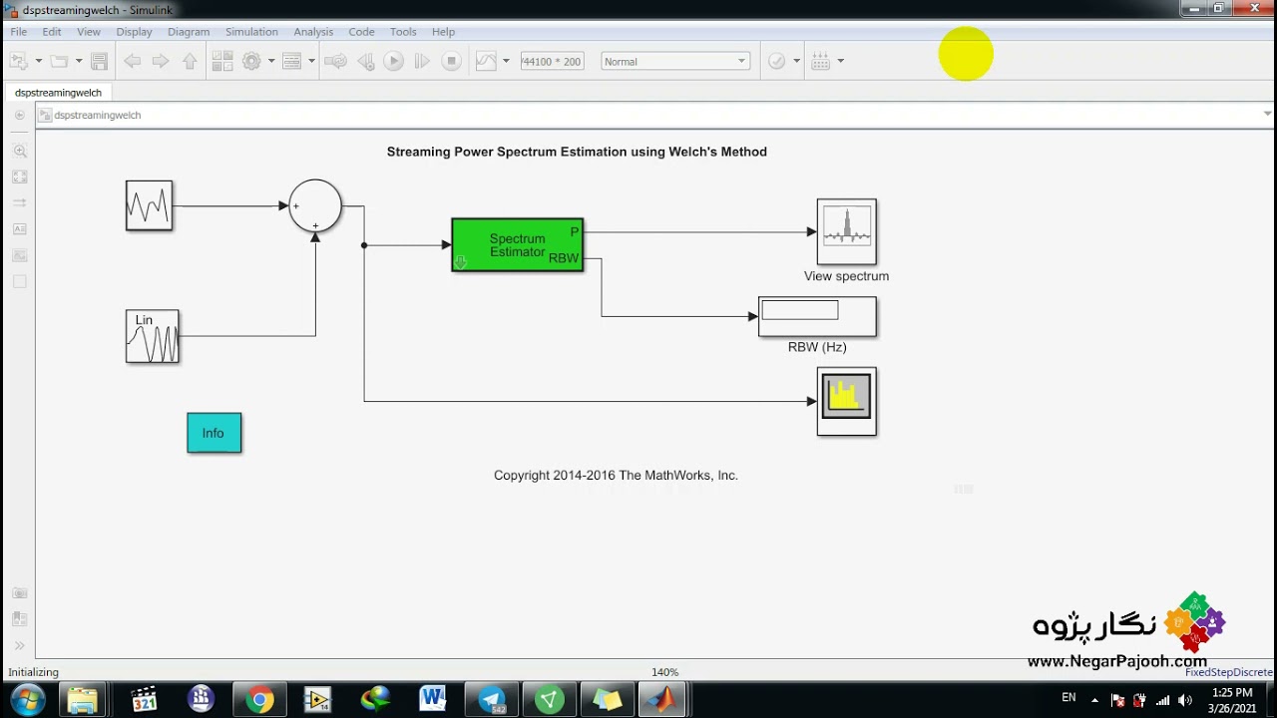The image size is (1277, 718).
Task: Open the Tools menu
Action: 403,32
